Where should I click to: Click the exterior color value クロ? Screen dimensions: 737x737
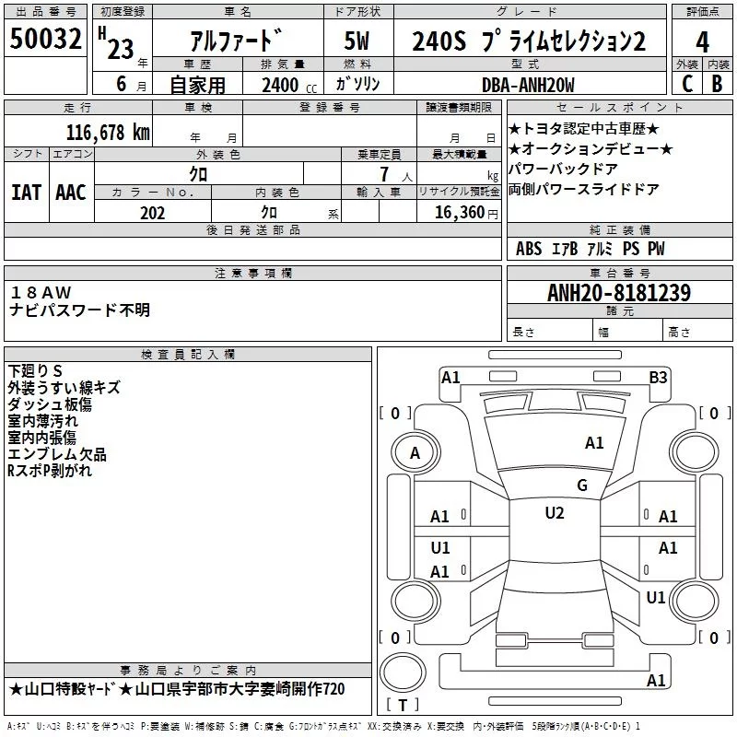(x=198, y=174)
